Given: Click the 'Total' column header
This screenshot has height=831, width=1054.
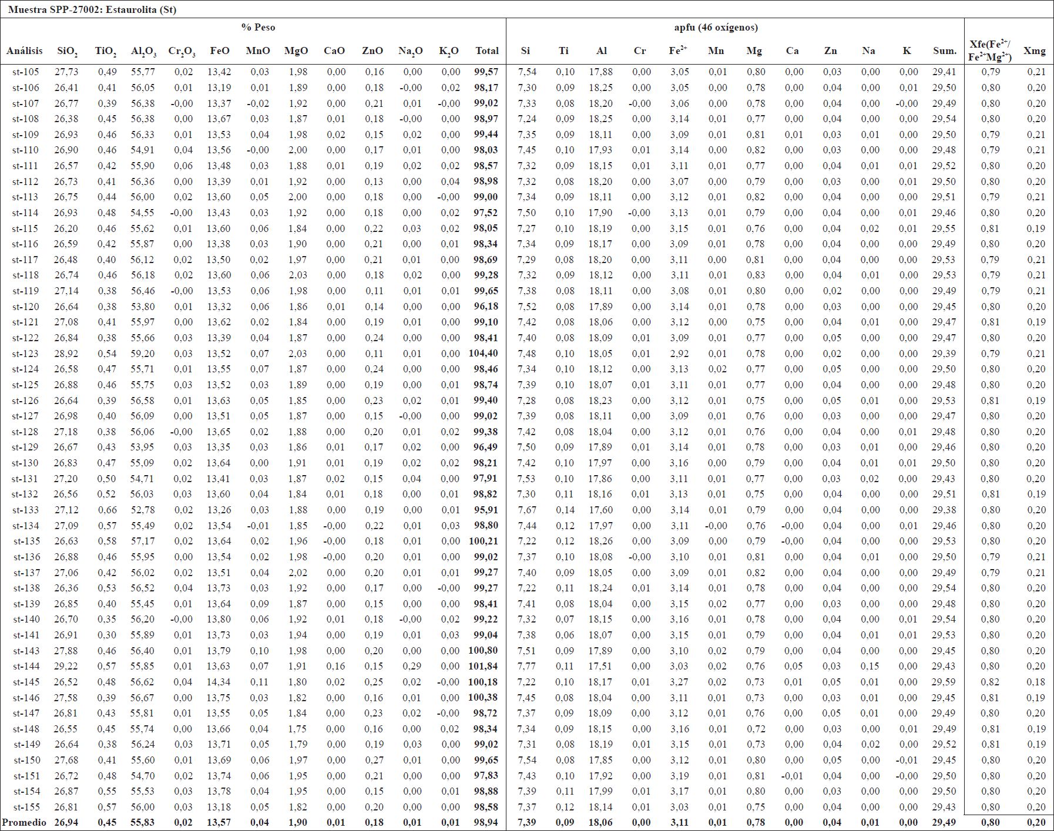Looking at the screenshot, I should pyautogui.click(x=487, y=51).
